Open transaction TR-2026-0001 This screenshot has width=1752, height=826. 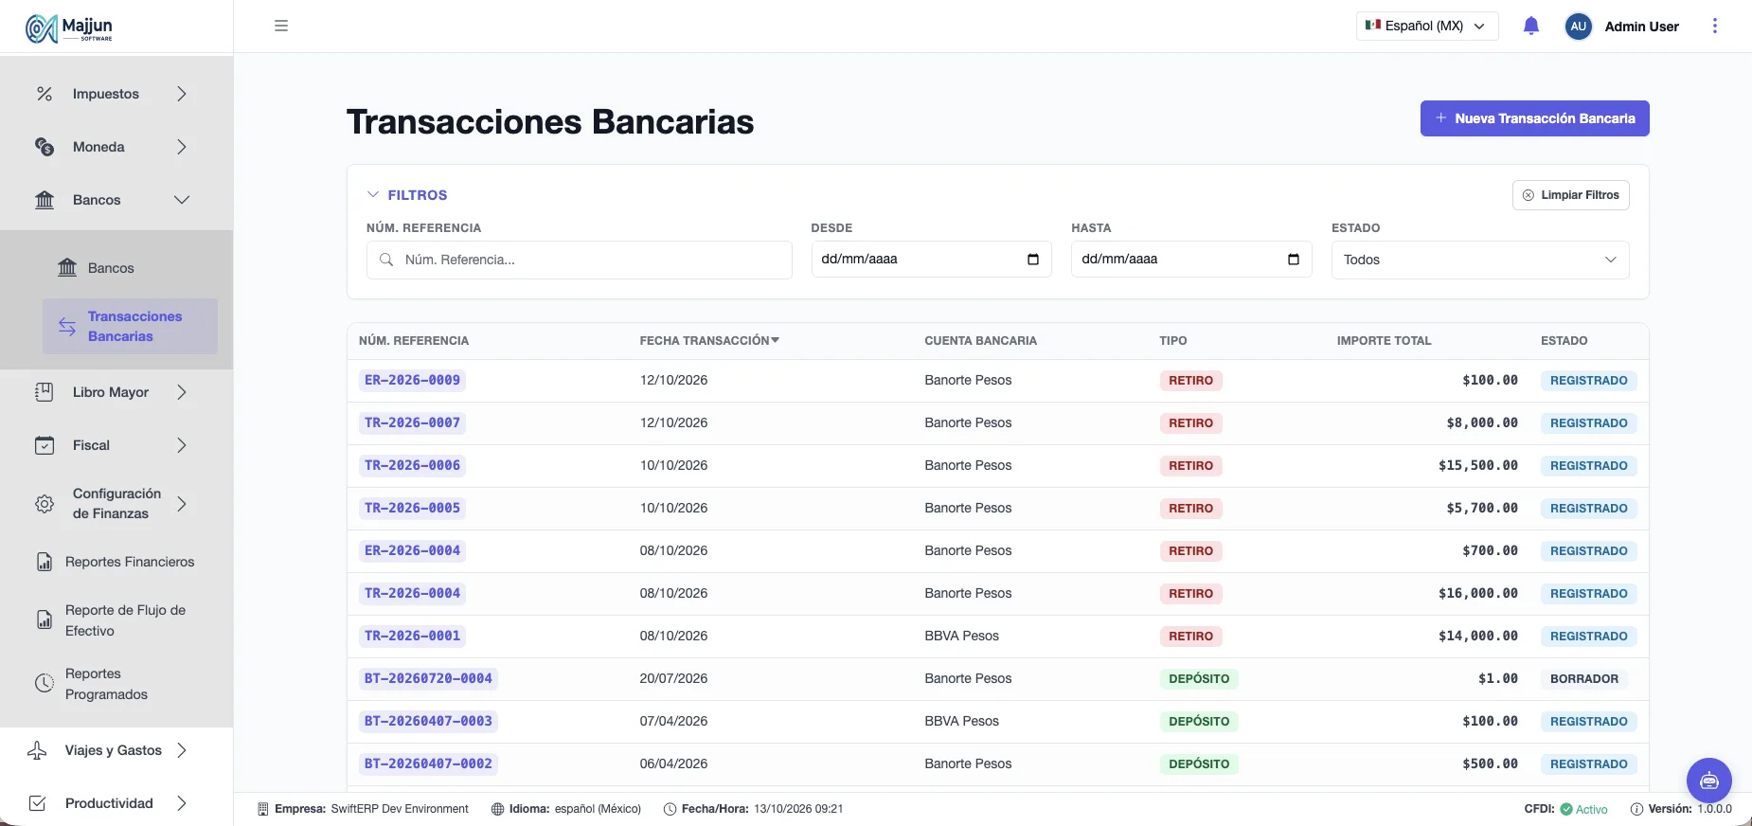pyautogui.click(x=412, y=636)
